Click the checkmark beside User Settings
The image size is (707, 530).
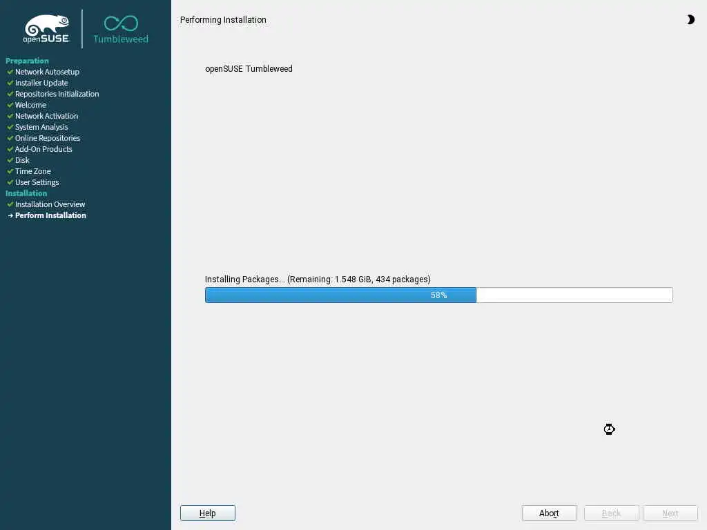click(x=10, y=182)
